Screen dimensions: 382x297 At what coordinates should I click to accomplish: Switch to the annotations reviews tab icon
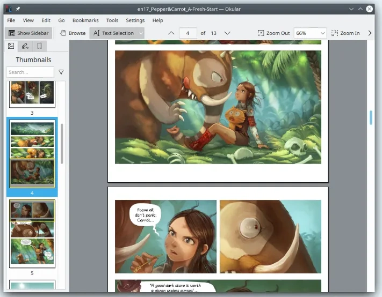tap(25, 46)
